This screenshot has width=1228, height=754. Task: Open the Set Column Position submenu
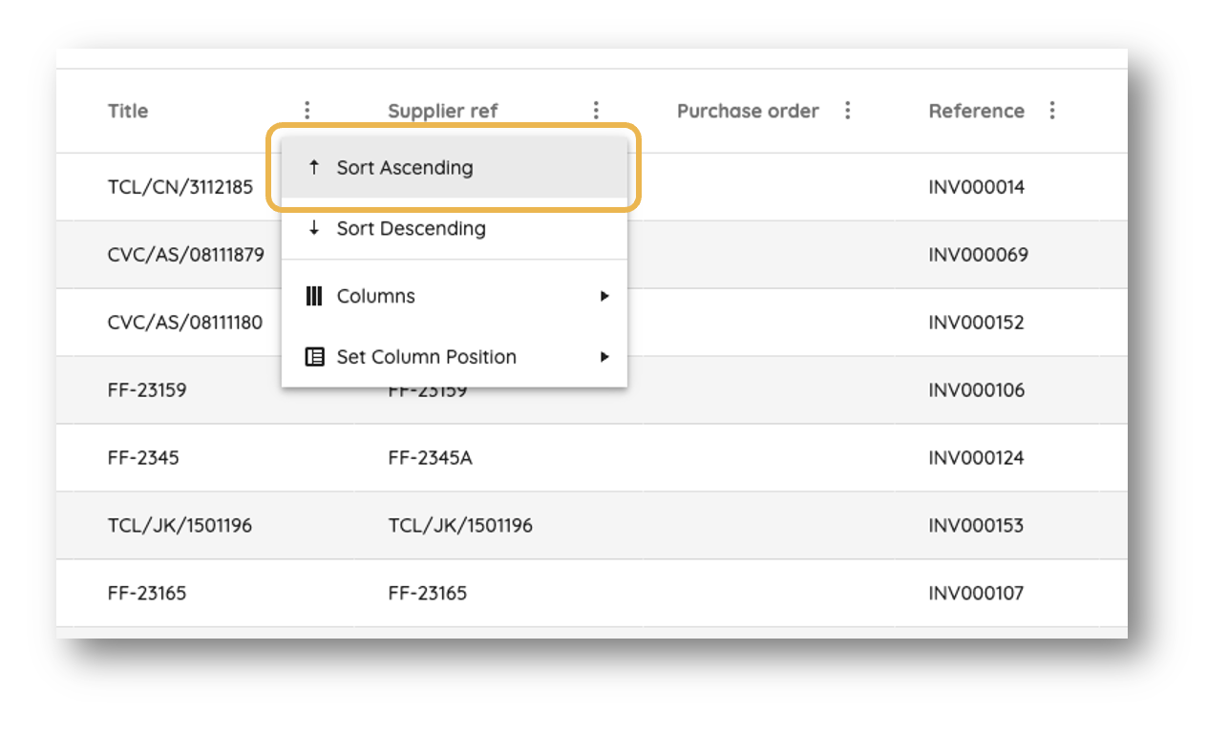coord(455,357)
